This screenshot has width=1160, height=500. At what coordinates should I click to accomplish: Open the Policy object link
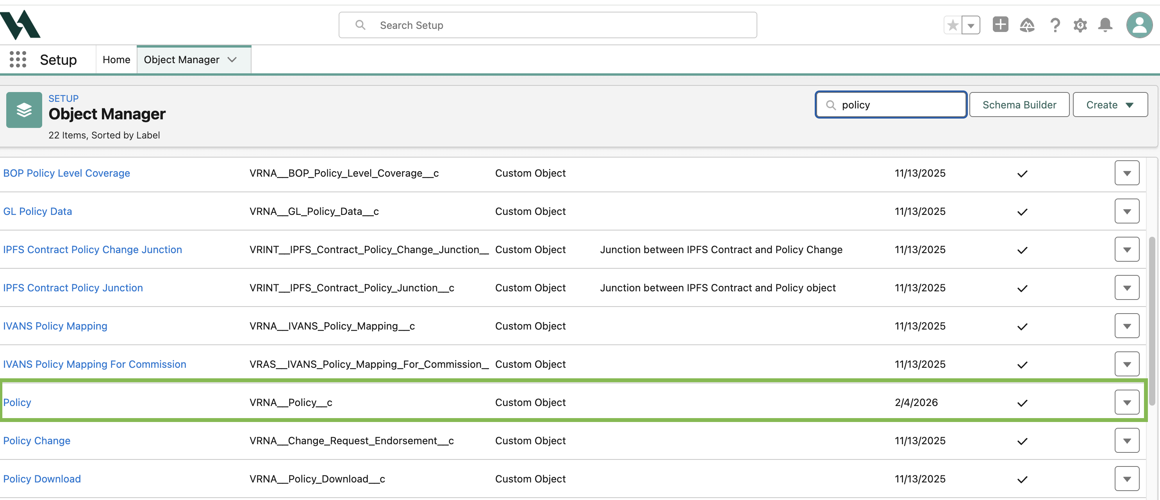(x=17, y=402)
